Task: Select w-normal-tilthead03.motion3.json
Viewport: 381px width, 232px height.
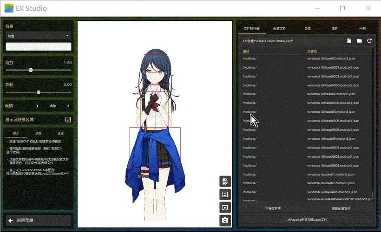Action: (x=331, y=58)
